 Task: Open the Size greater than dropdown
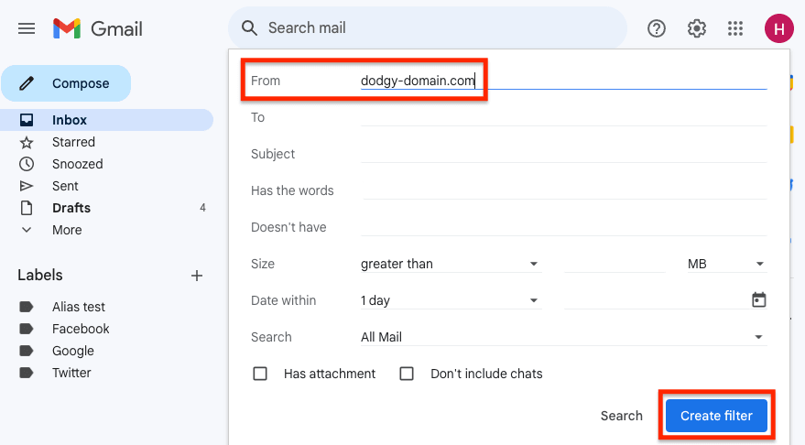451,264
